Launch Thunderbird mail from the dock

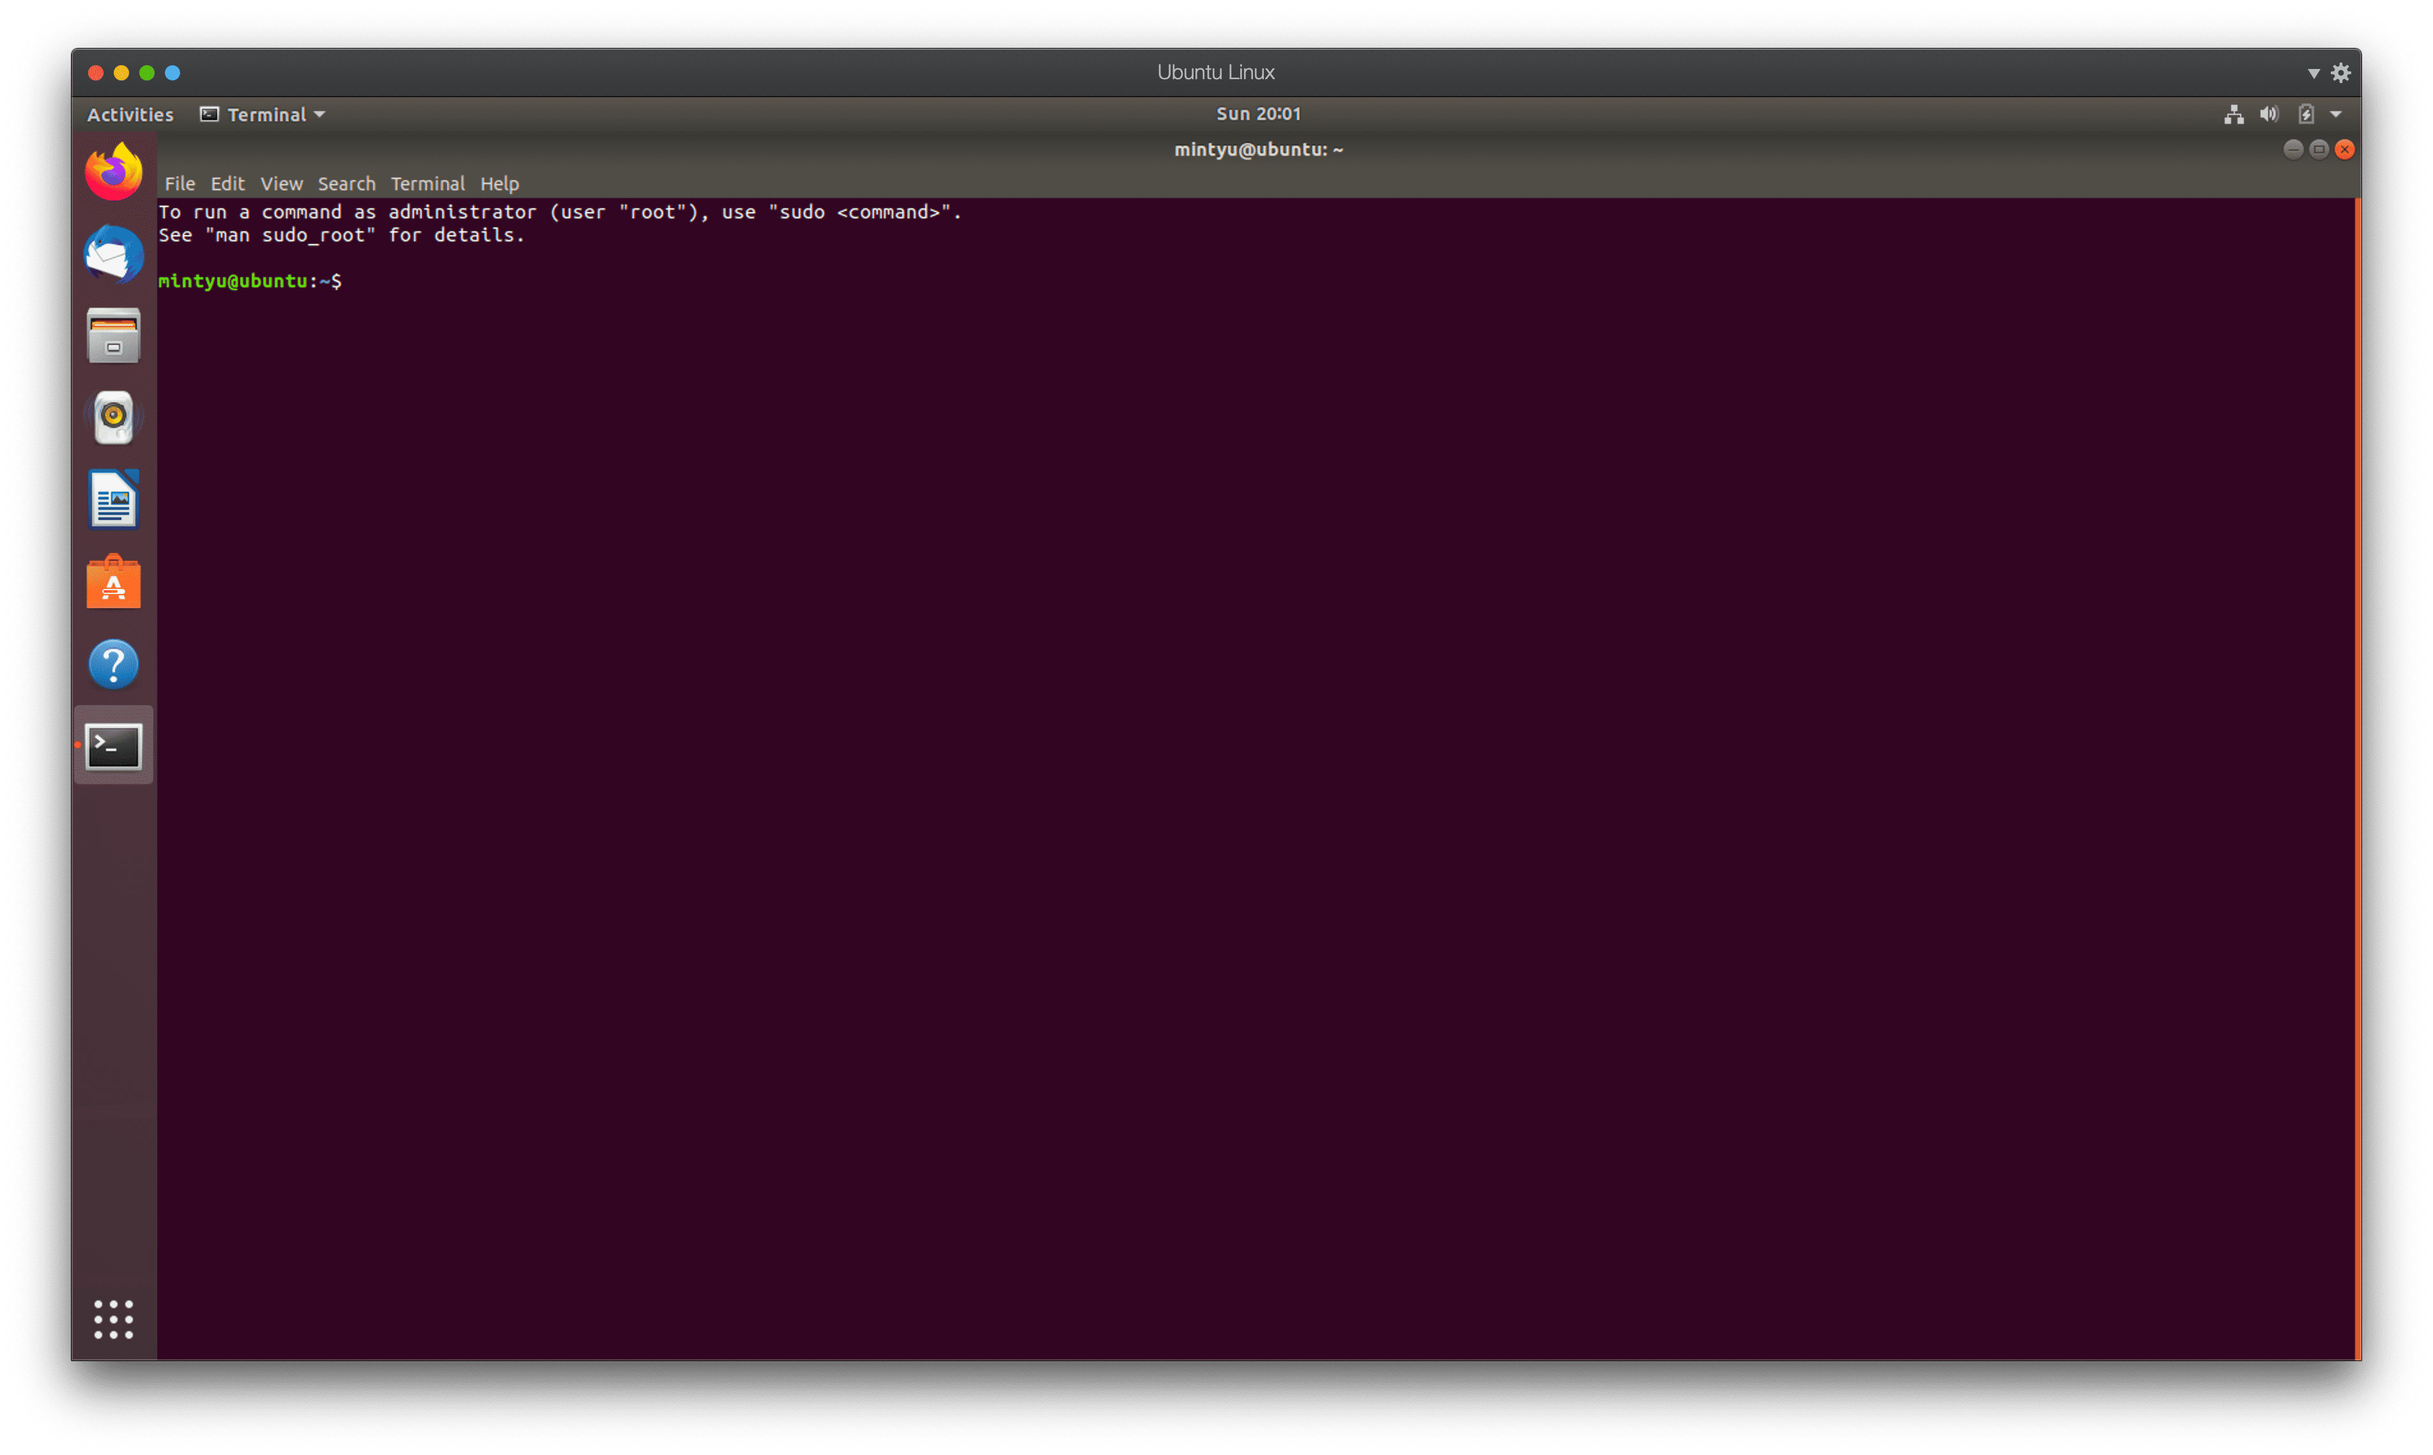click(114, 254)
